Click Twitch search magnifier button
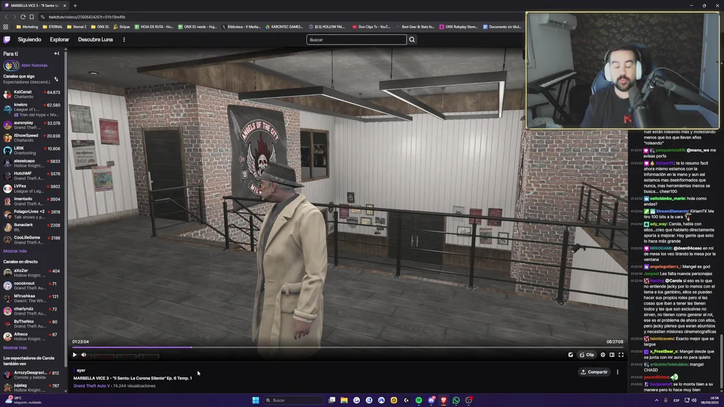Screen dimensions: 724x407 point(412,40)
